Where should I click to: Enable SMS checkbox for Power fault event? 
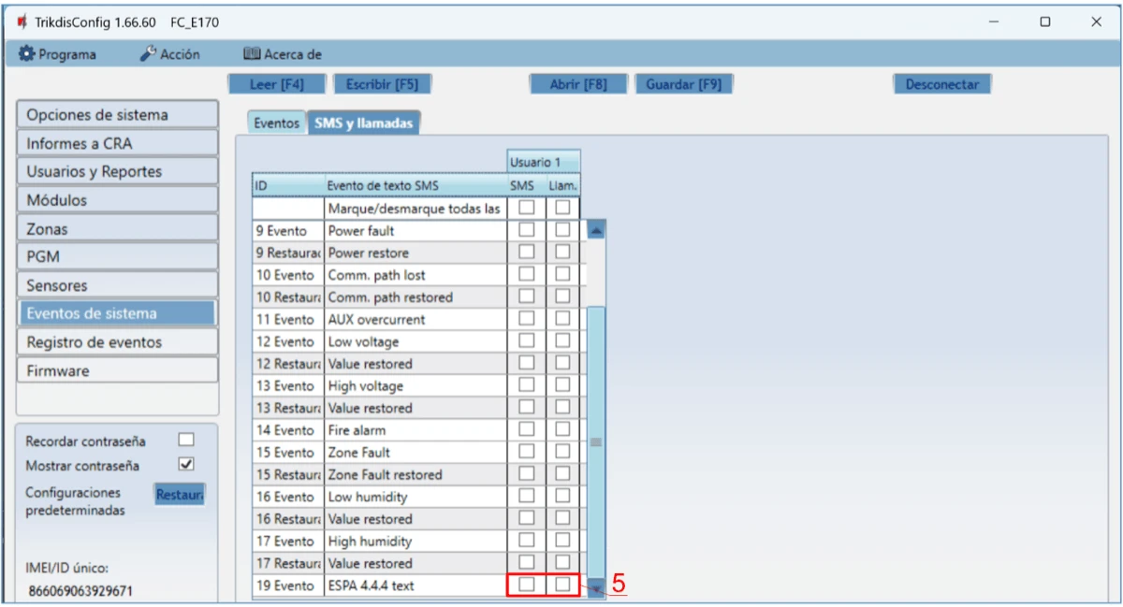click(x=527, y=230)
